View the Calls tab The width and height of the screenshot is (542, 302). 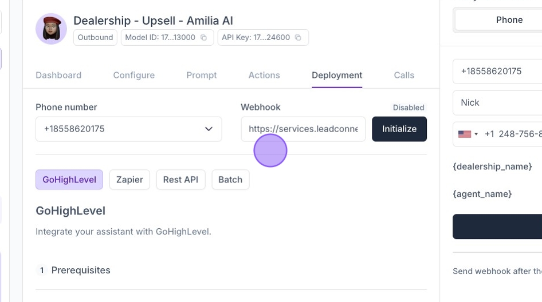pos(404,75)
